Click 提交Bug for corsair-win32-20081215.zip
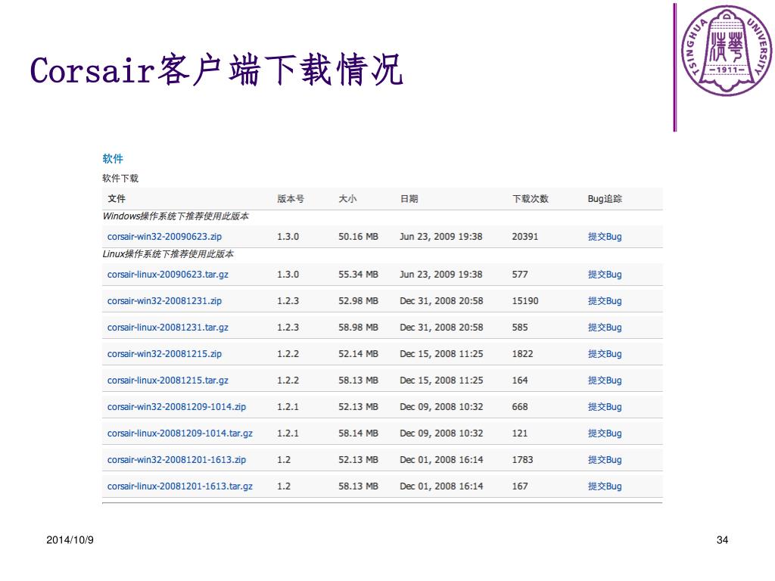The width and height of the screenshot is (775, 581). coord(605,354)
